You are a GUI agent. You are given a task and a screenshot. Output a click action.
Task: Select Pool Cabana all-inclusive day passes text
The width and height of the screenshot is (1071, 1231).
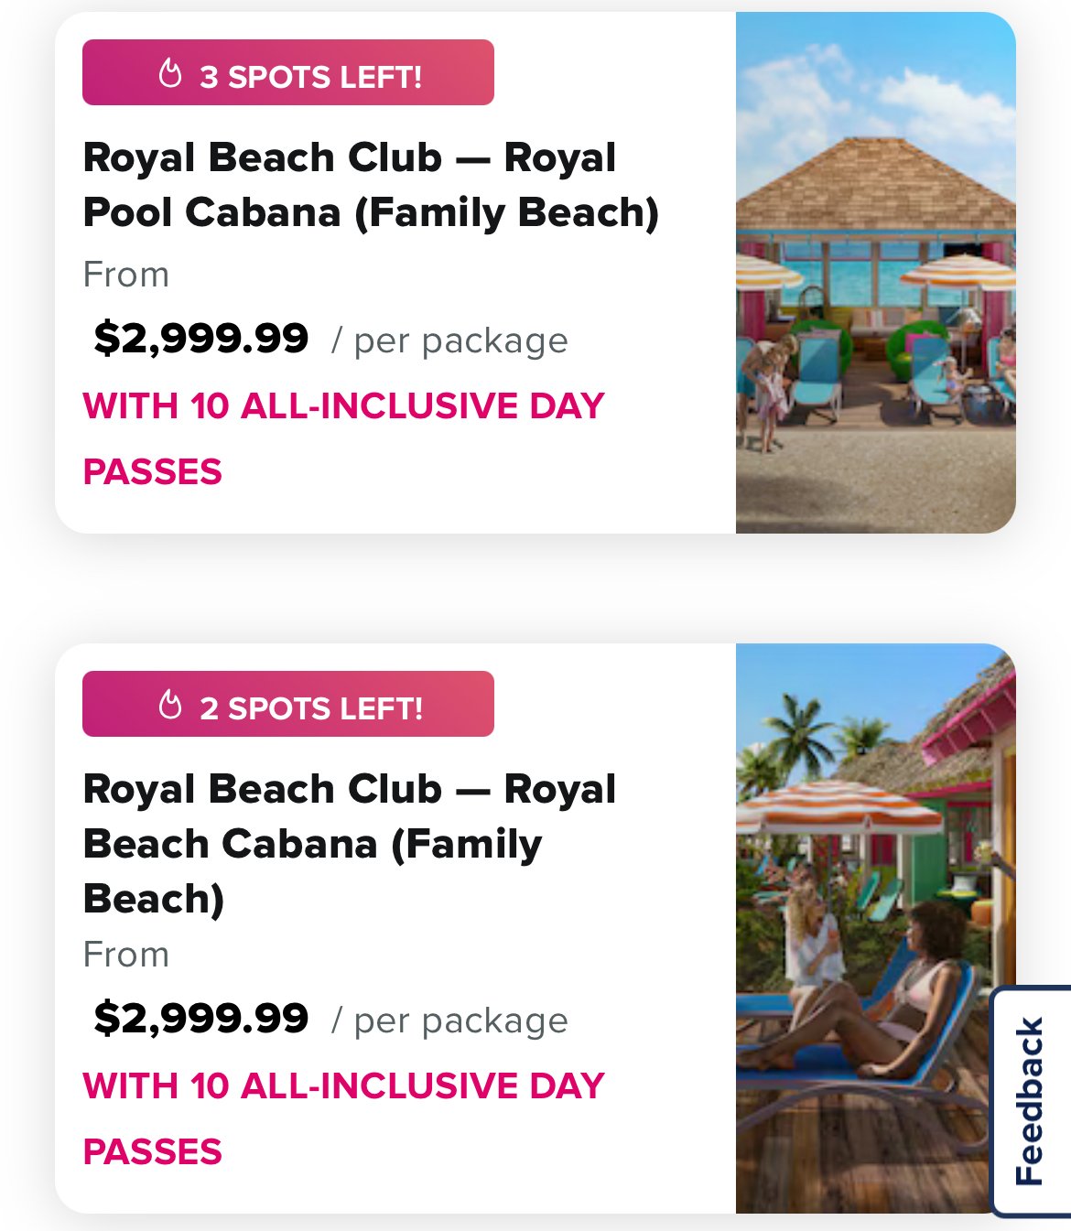(343, 438)
